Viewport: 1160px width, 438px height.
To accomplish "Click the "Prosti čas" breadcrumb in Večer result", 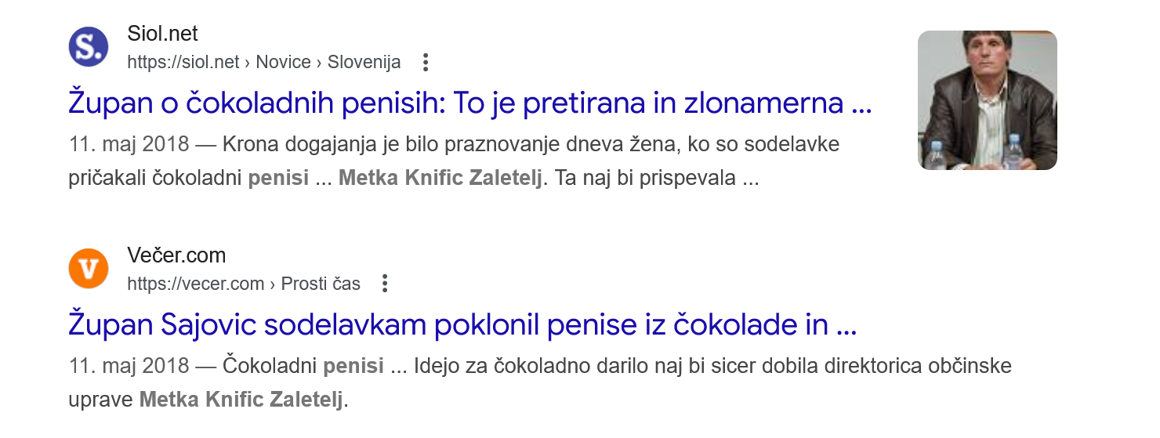I will pyautogui.click(x=321, y=284).
